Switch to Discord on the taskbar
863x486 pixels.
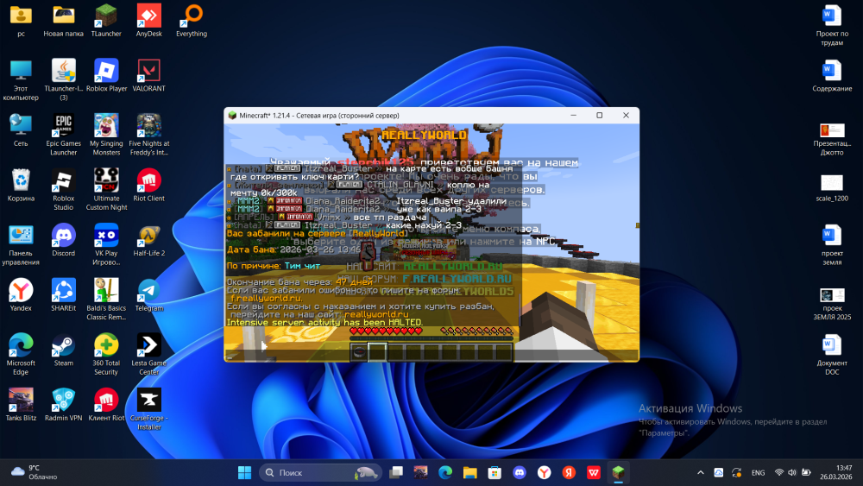(x=520, y=472)
